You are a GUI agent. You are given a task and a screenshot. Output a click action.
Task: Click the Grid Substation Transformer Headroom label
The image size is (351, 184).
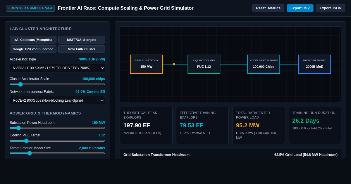pos(156,155)
